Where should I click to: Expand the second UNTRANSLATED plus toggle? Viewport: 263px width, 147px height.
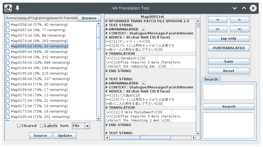tap(143, 83)
